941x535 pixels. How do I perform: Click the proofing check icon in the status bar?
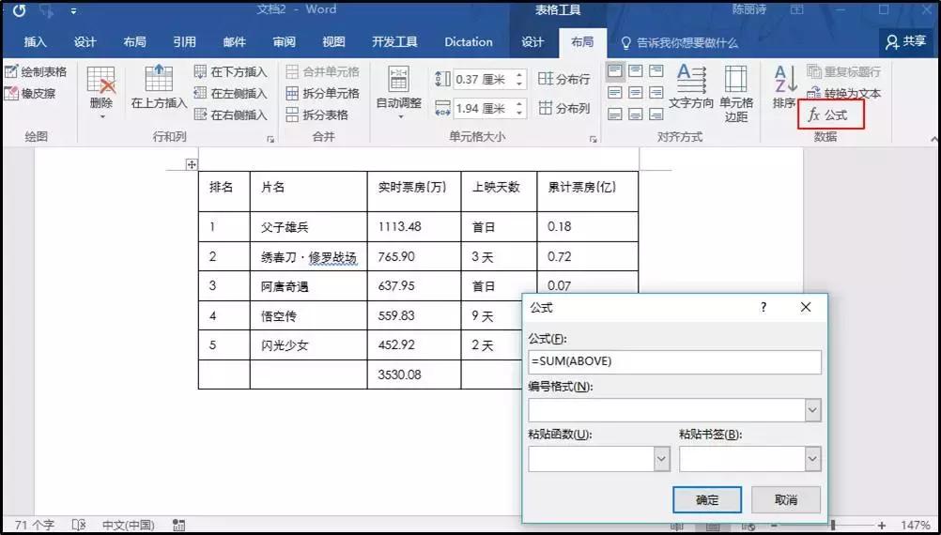coord(79,526)
